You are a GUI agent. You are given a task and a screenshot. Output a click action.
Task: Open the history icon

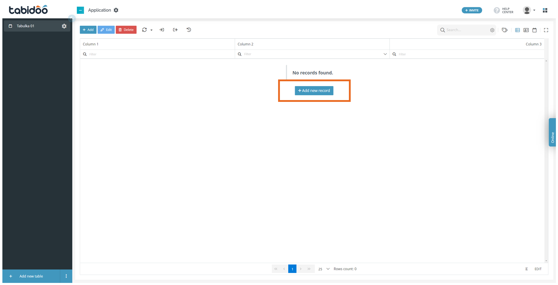[189, 30]
